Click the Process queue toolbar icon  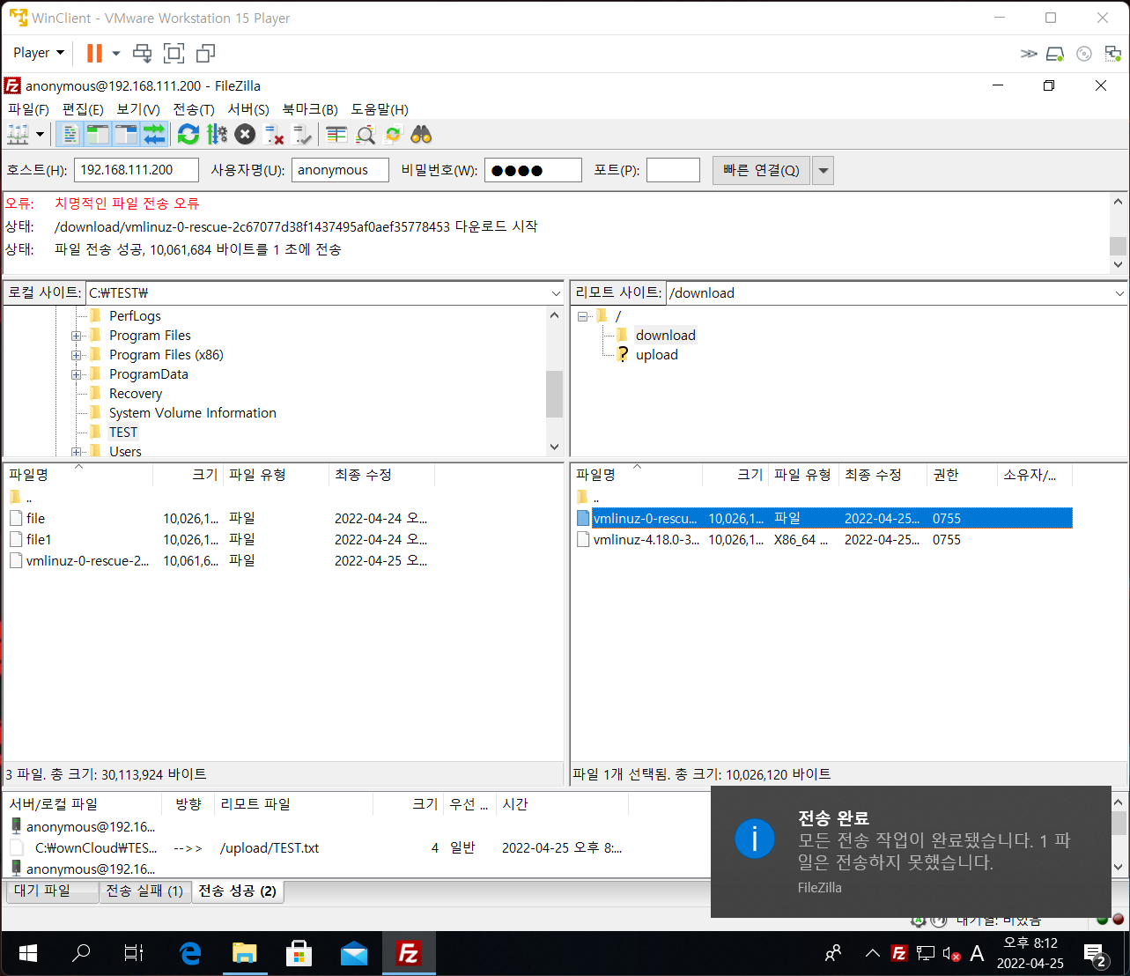(217, 135)
